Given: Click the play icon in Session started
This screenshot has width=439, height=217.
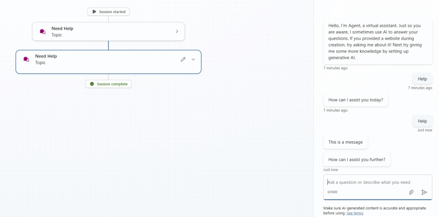Looking at the screenshot, I should coord(94,12).
